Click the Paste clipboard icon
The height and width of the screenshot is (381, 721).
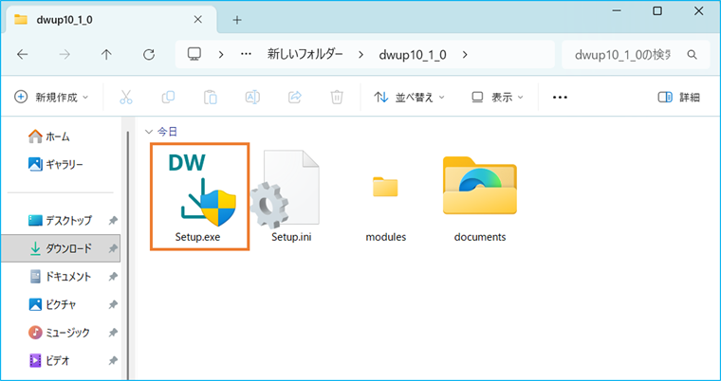point(211,97)
